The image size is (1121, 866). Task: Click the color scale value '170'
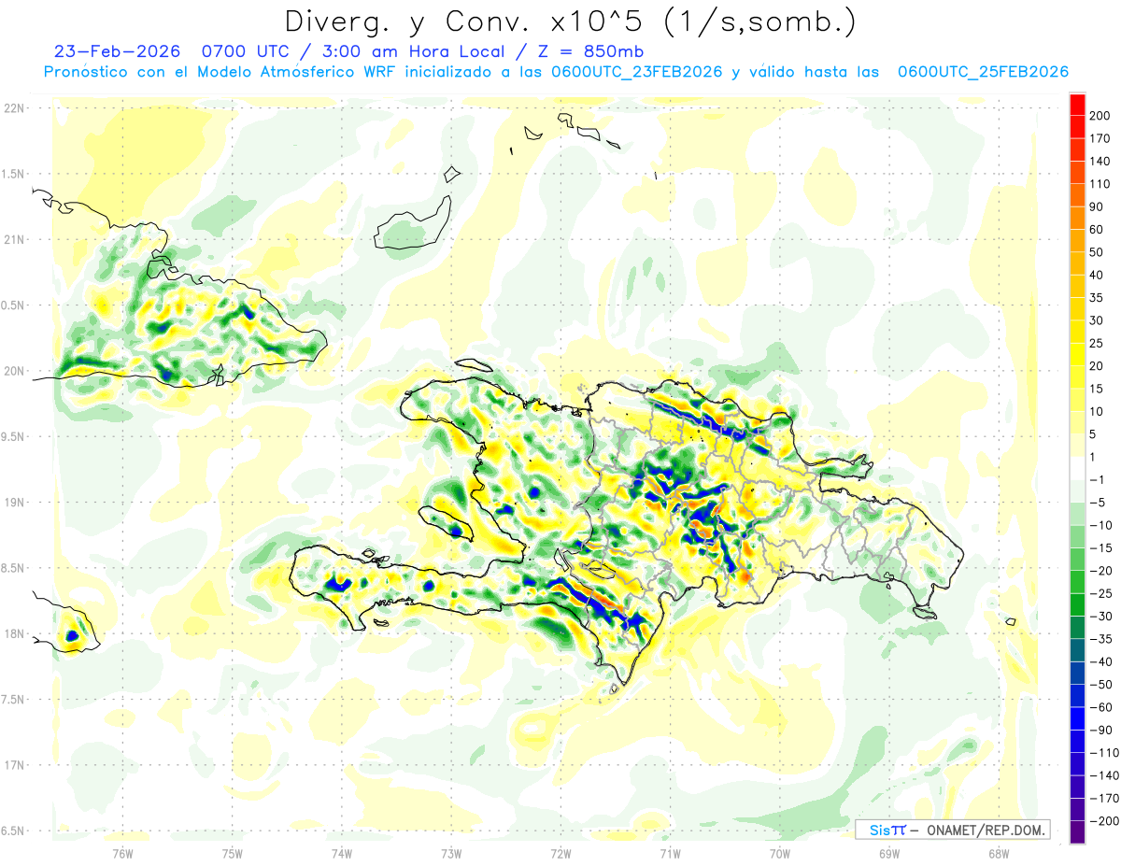click(1100, 139)
